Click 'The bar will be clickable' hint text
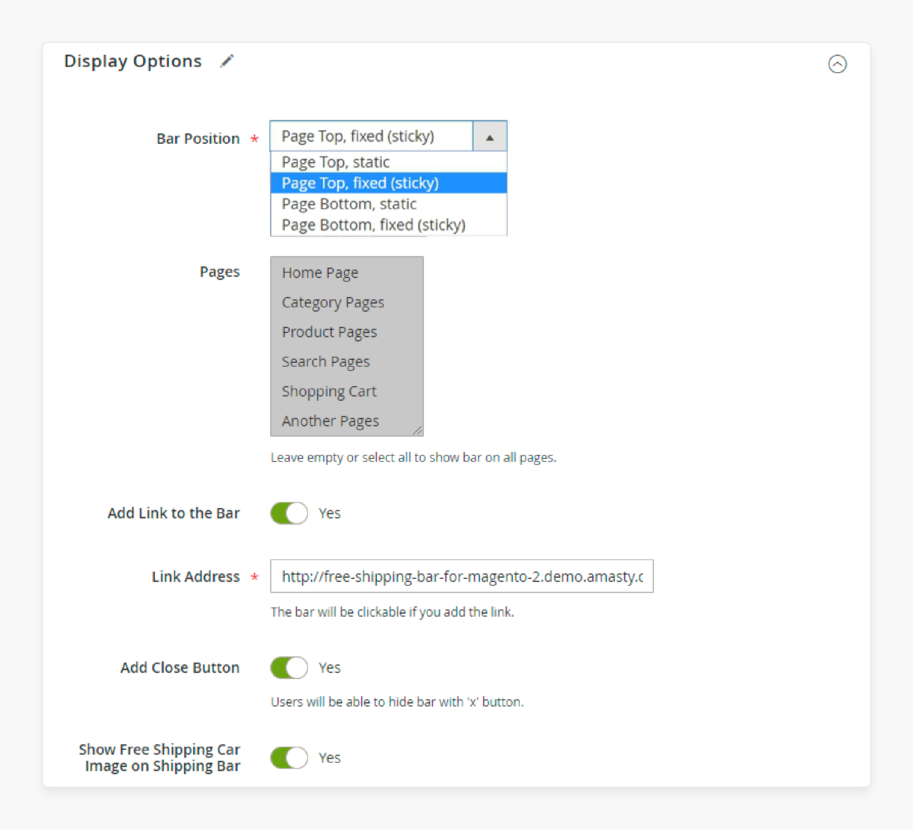This screenshot has height=830, width=913. [392, 612]
